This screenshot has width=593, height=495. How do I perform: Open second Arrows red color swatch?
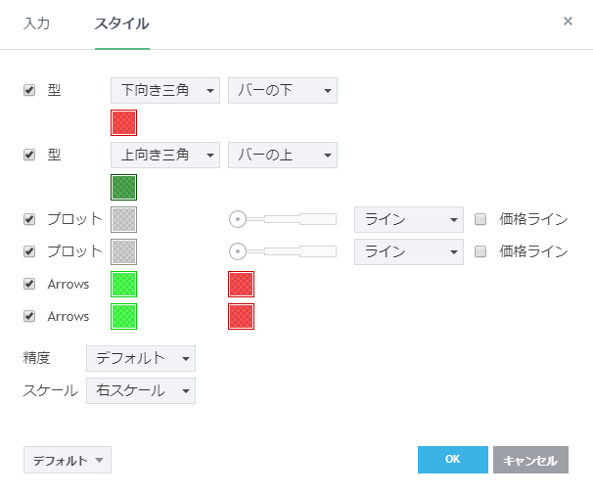(x=241, y=316)
